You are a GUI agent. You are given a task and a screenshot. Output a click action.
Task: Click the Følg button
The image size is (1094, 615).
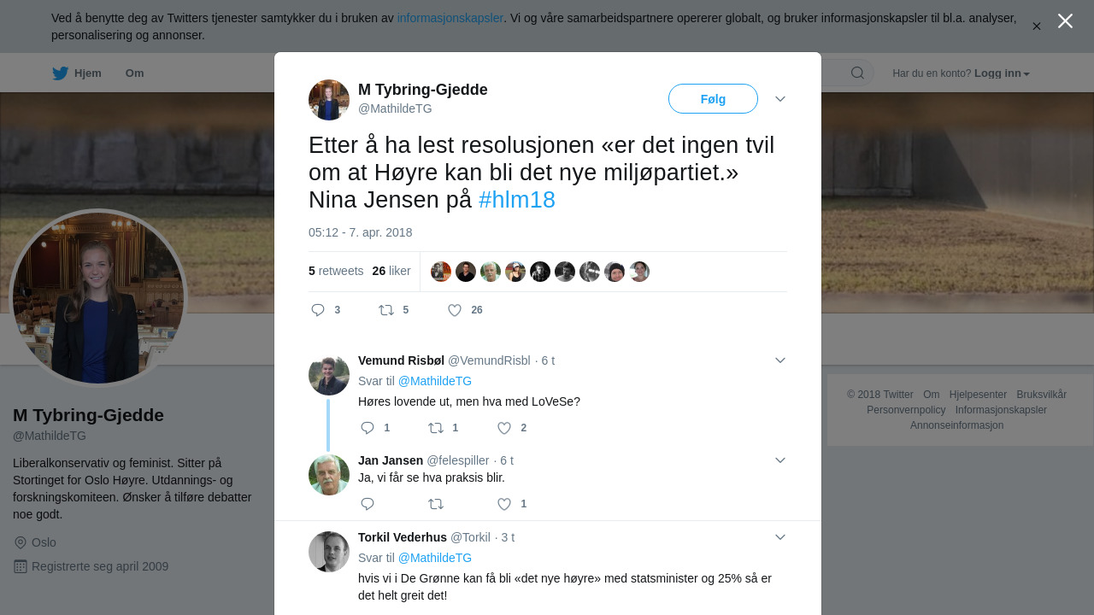pyautogui.click(x=713, y=99)
